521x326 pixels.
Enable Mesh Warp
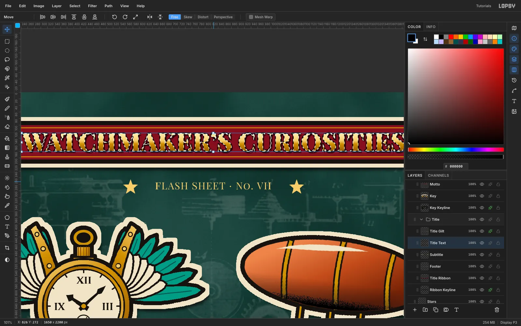[x=260, y=17]
